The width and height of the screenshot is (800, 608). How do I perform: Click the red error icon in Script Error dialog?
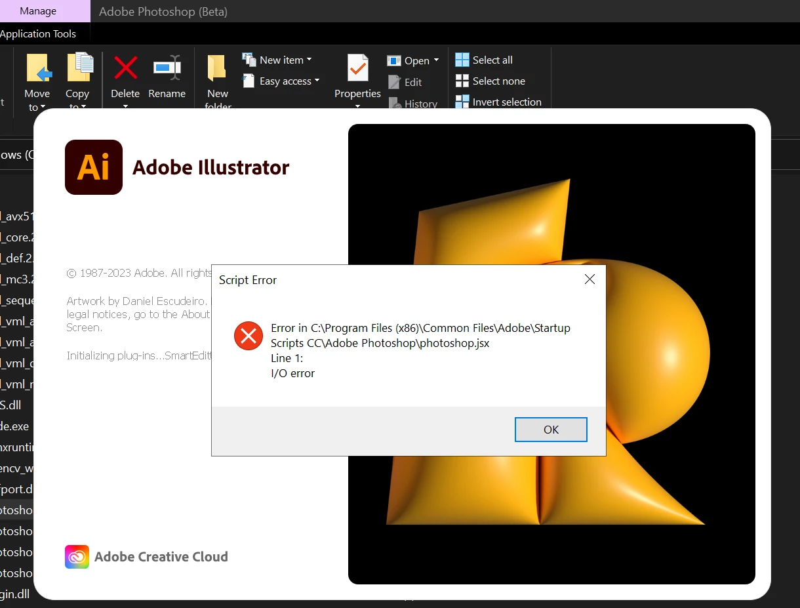click(x=248, y=336)
